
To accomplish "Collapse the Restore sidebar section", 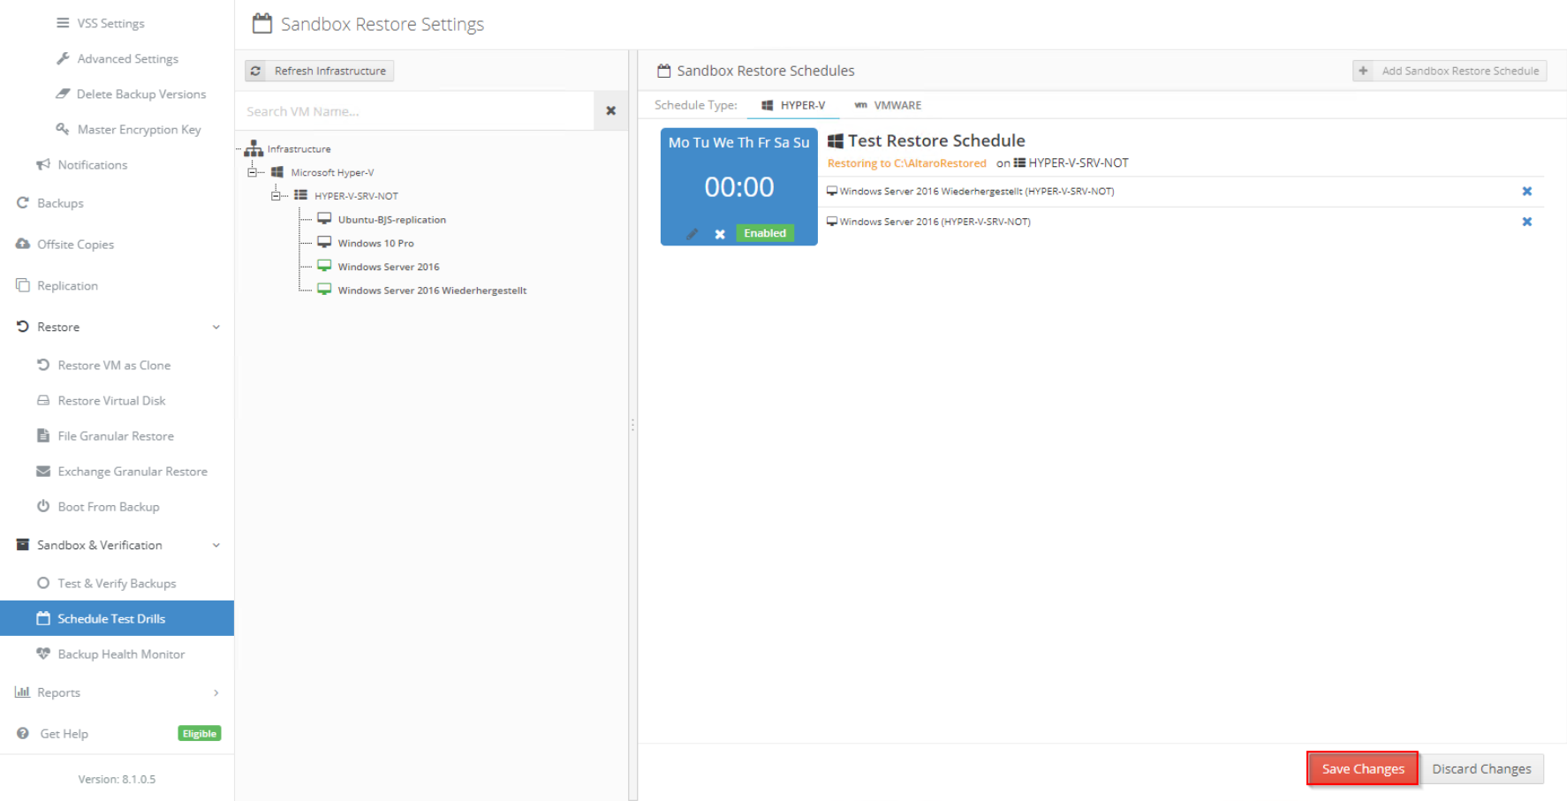I will point(216,328).
